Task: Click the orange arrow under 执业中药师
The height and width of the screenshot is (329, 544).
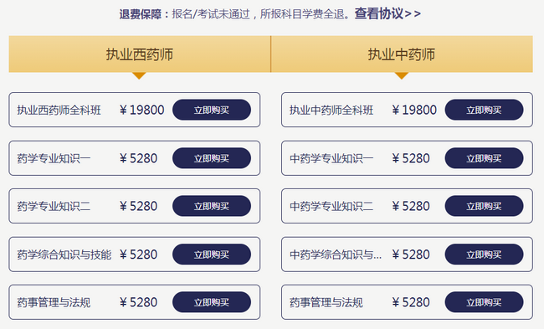Action: point(402,75)
